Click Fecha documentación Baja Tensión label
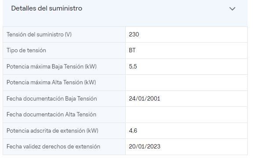Screen dimensions: 253x163 (52, 98)
